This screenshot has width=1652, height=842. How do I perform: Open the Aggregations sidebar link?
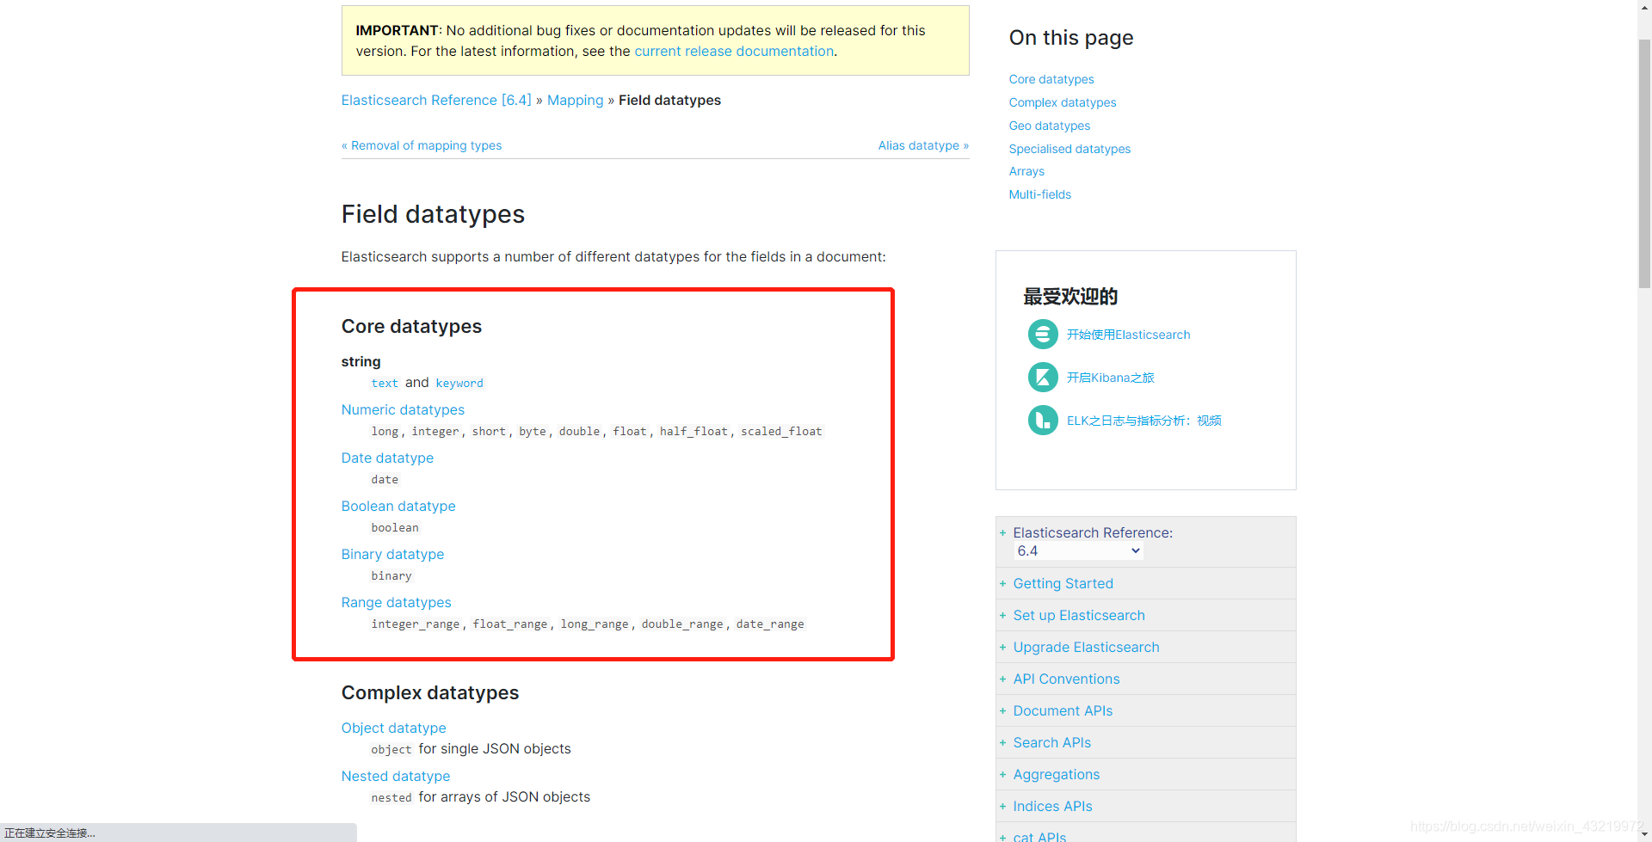(x=1056, y=774)
